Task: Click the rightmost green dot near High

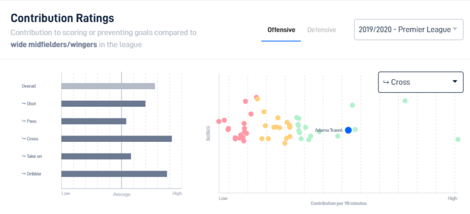Action: [458, 139]
